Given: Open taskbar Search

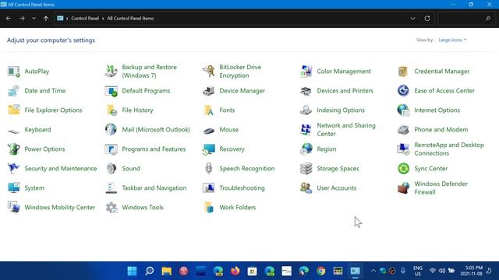Looking at the screenshot, I should [x=149, y=271].
